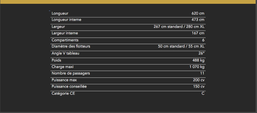Click the Catégorie CE label
This screenshot has width=257, height=113.
coord(63,93)
